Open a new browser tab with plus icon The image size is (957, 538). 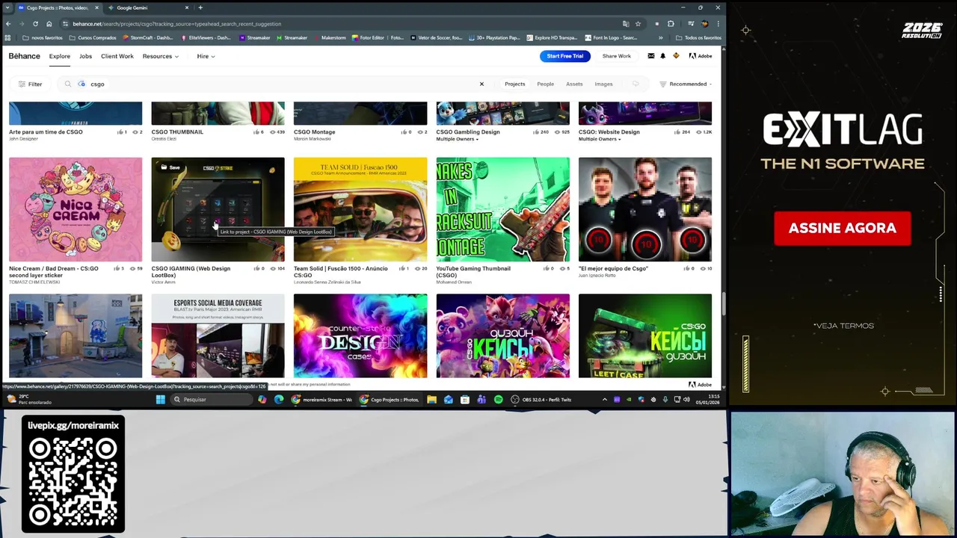tap(200, 7)
